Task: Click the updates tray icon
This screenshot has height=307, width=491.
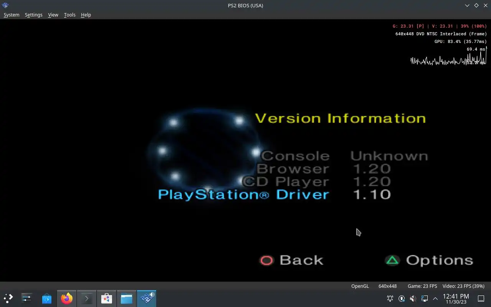Action: [402, 298]
